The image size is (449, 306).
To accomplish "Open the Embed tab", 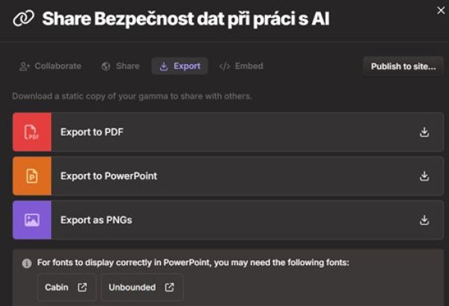I will 241,66.
